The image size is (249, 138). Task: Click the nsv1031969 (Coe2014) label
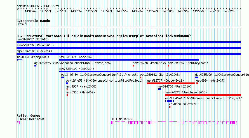tap(76, 57)
